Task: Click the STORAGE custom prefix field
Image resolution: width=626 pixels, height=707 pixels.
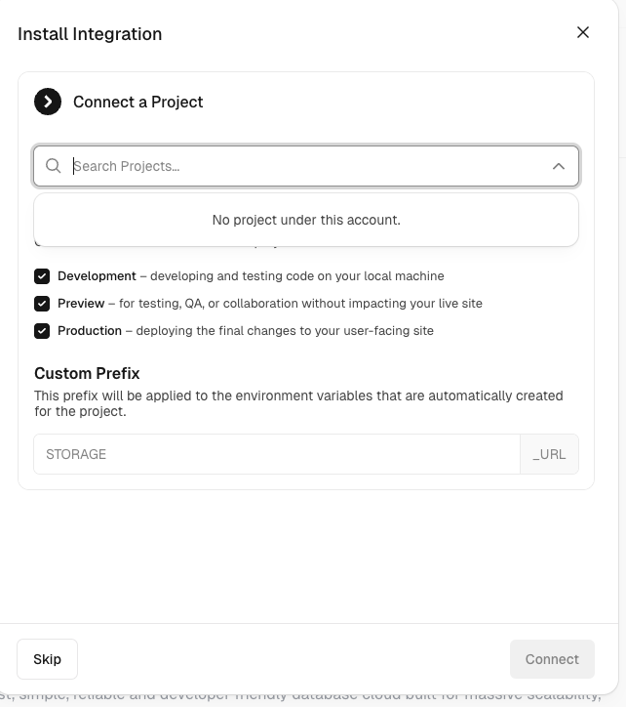Action: click(x=277, y=454)
